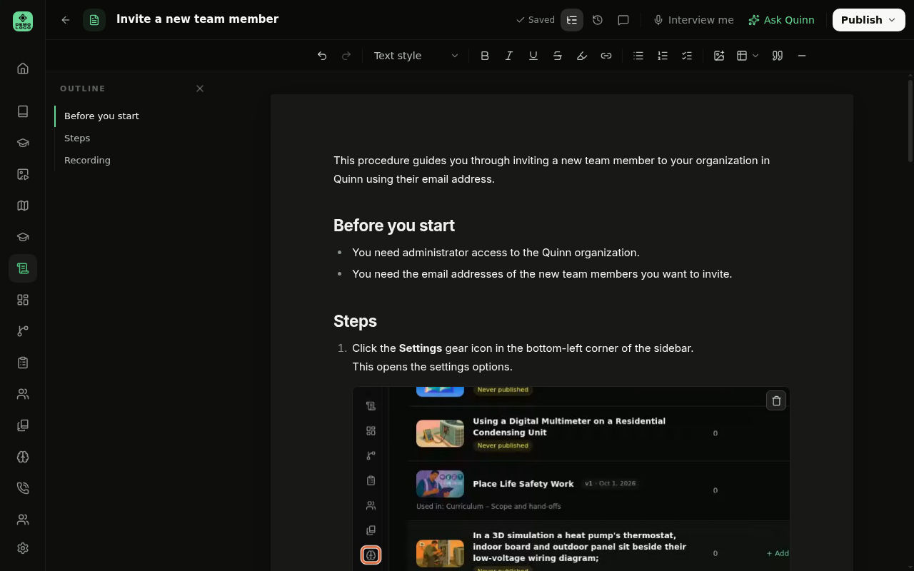This screenshot has height=571, width=914.
Task: Close the Outline panel
Action: [x=200, y=89]
